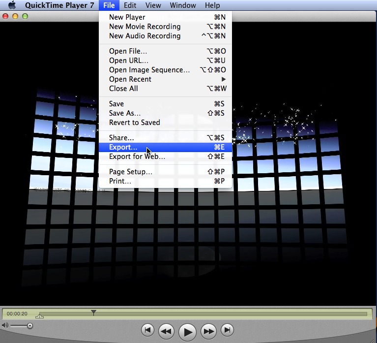Open the View menu
The width and height of the screenshot is (377, 343).
coord(153,5)
